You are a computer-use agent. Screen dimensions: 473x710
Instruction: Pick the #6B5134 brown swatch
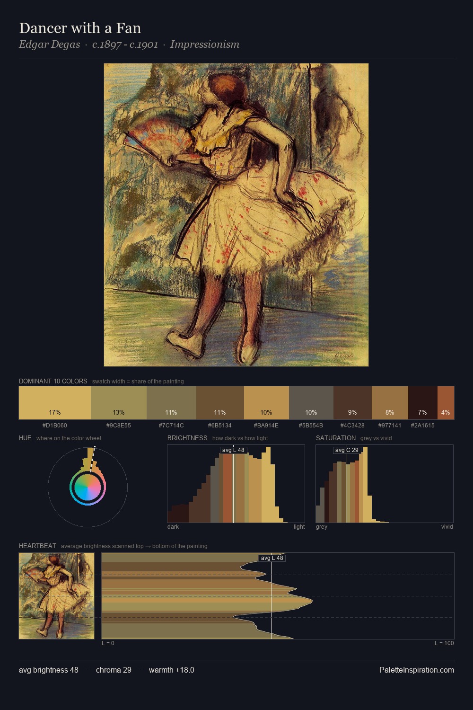click(x=220, y=403)
